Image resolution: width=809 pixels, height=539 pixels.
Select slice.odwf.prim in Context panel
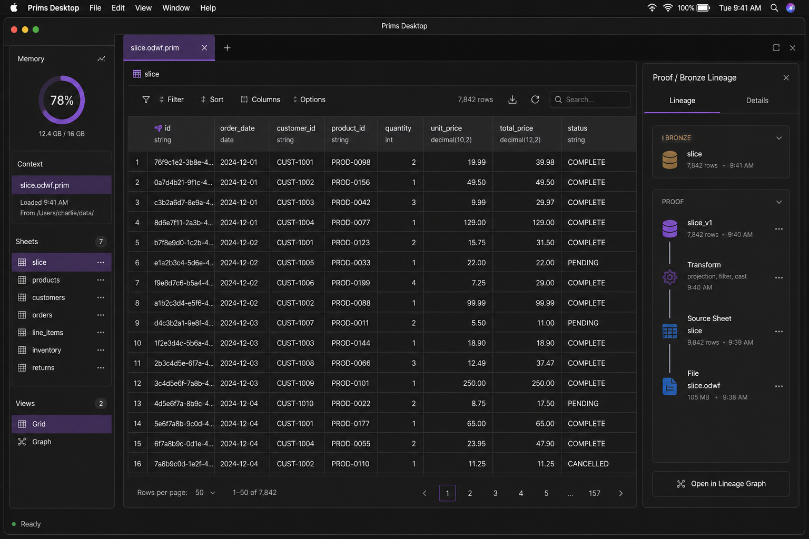pyautogui.click(x=62, y=185)
